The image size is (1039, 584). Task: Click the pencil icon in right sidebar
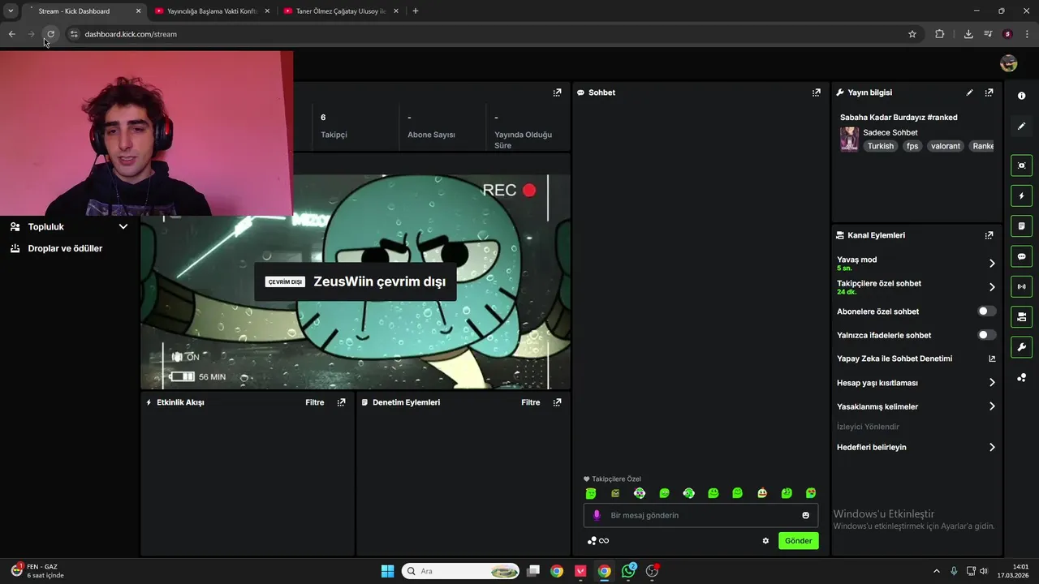[1021, 127]
